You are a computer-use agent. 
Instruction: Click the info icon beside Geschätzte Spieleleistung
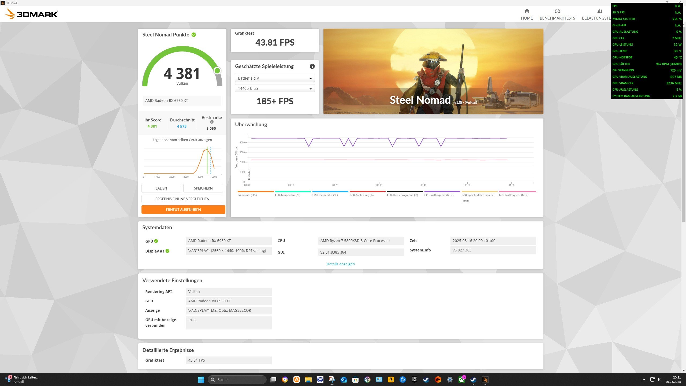[312, 66]
